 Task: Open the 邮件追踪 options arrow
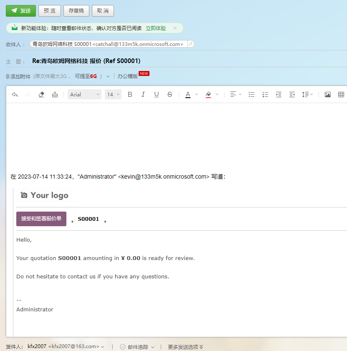coord(153,347)
